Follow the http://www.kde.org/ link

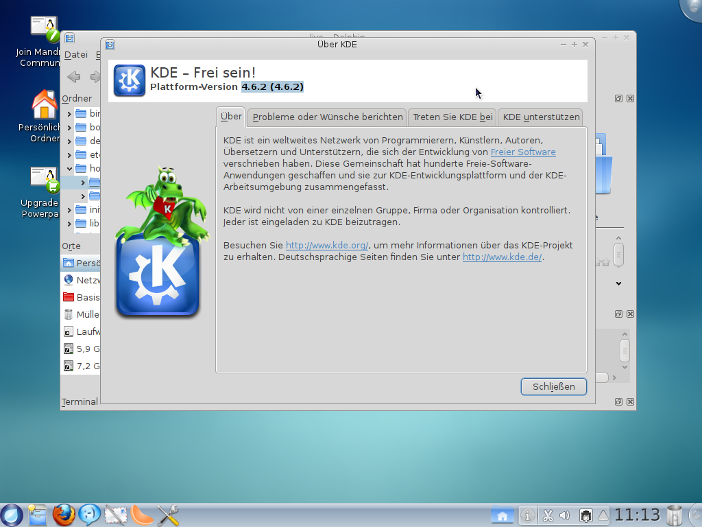click(326, 245)
